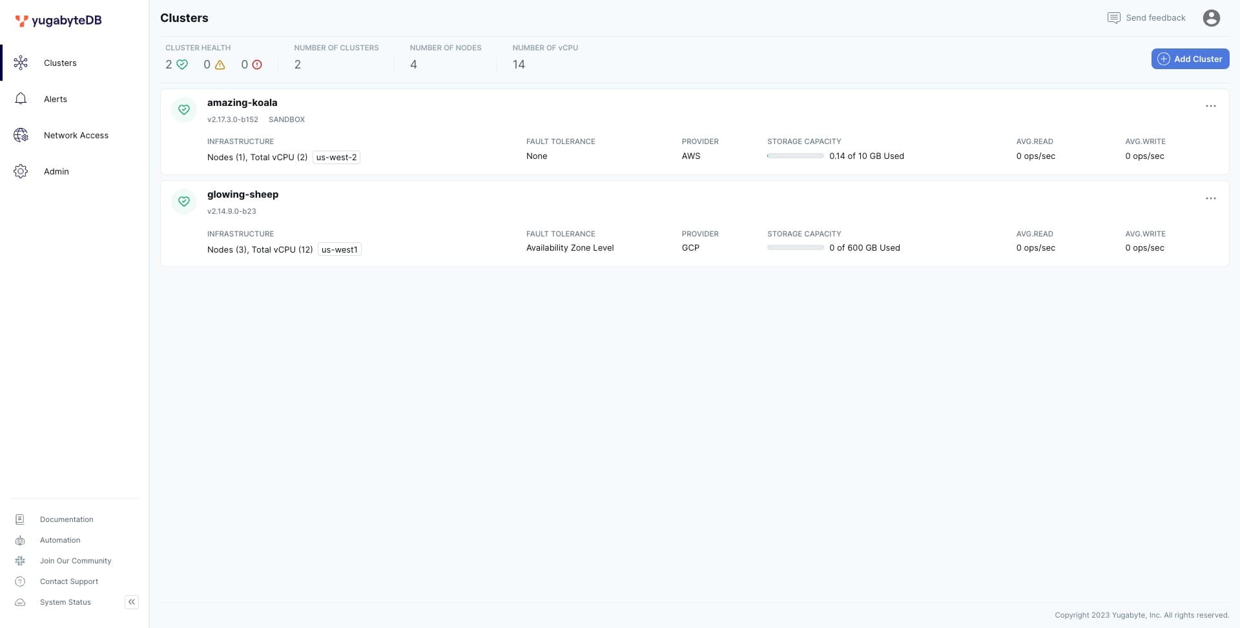Click Nodes (1), Total vCPU (2) text
1240x628 pixels.
[258, 157]
